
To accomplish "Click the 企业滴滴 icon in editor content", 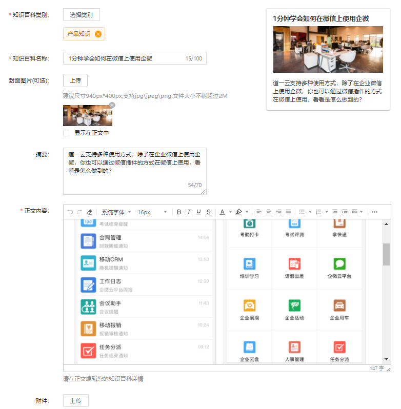I will point(249,305).
